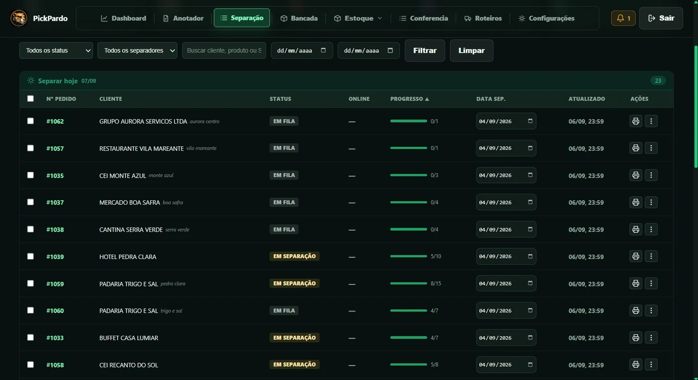Open the Roteiros tab
The height and width of the screenshot is (380, 698).
pyautogui.click(x=483, y=18)
